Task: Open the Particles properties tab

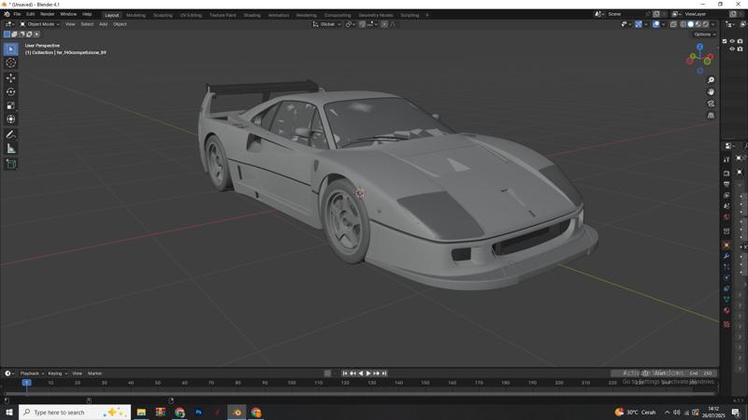Action: (726, 267)
